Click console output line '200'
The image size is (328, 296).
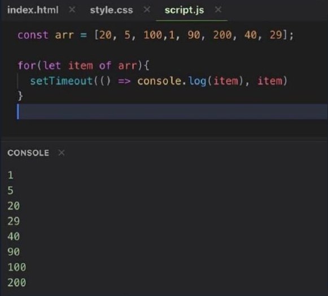[17, 282]
